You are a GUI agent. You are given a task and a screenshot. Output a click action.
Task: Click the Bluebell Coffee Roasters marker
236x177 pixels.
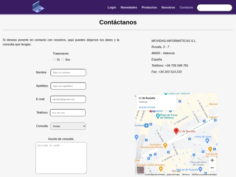point(161,169)
